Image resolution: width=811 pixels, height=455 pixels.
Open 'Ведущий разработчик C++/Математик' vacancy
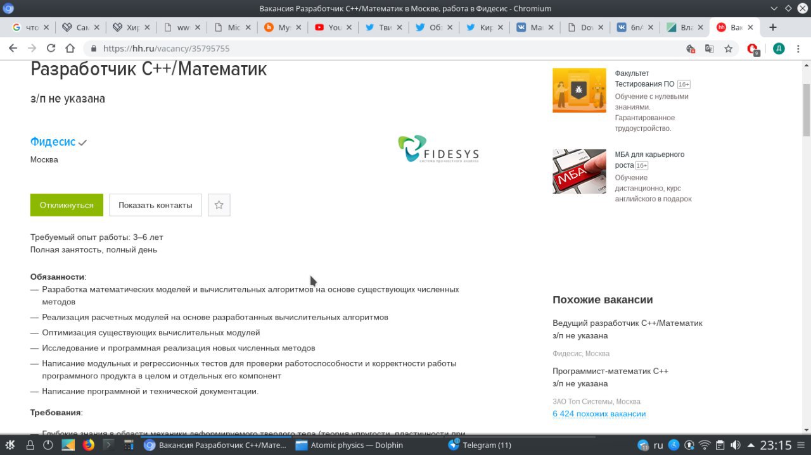[627, 323]
